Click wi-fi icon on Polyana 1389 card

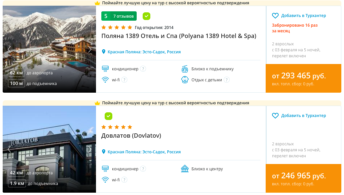pyautogui.click(x=105, y=80)
